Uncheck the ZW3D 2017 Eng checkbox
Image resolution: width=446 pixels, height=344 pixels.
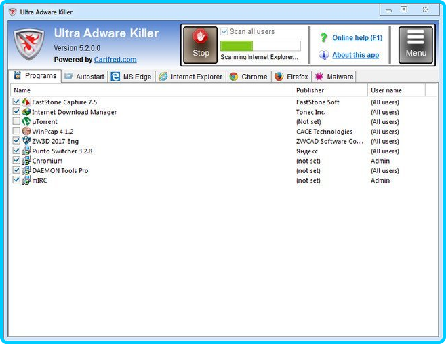16,140
